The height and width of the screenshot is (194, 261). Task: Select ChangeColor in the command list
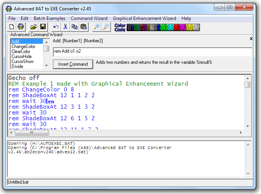pos(27,46)
